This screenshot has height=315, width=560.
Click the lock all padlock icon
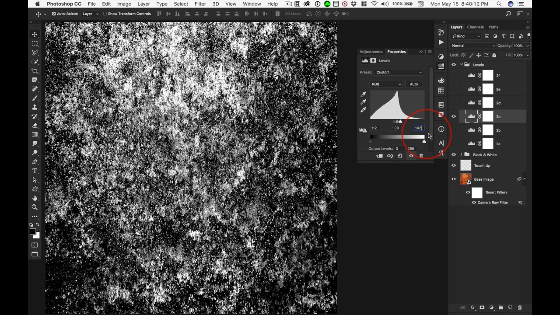click(494, 55)
